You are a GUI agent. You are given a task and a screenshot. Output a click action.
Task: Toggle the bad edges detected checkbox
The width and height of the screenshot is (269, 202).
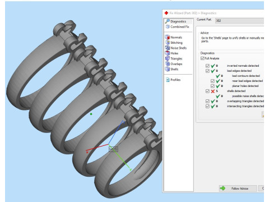coord(207,71)
